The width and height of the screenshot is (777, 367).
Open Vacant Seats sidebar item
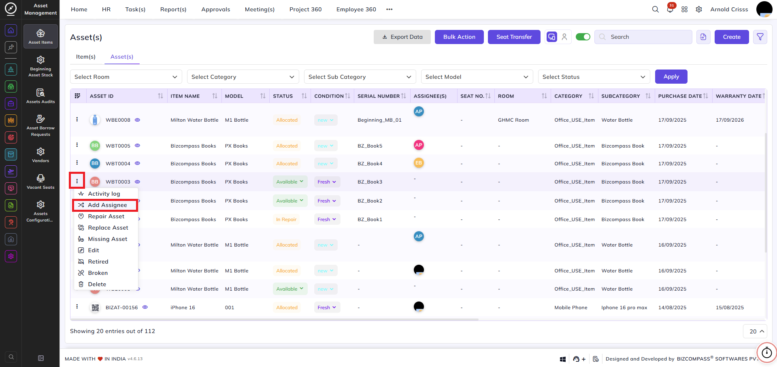(40, 181)
